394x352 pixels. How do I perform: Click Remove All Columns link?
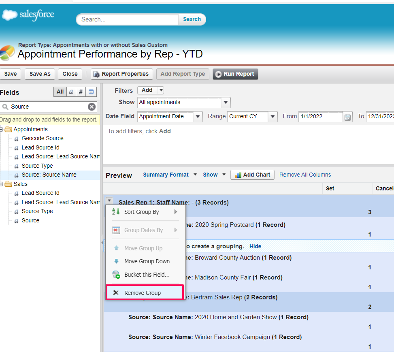pyautogui.click(x=305, y=175)
